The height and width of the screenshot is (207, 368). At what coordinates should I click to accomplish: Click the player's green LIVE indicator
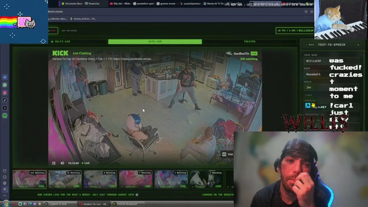(86, 163)
